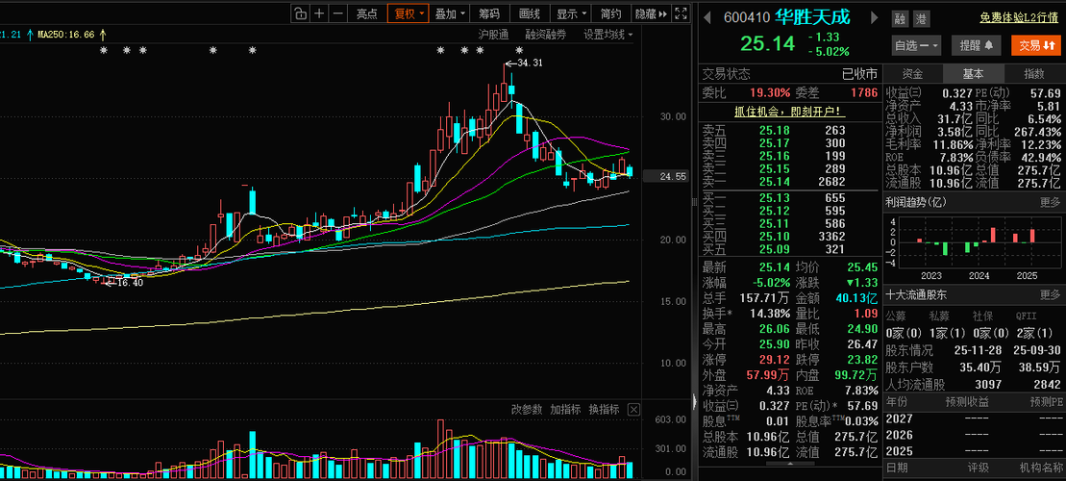Click the orange 交易 trade button
This screenshot has width=1066, height=481.
click(1035, 45)
